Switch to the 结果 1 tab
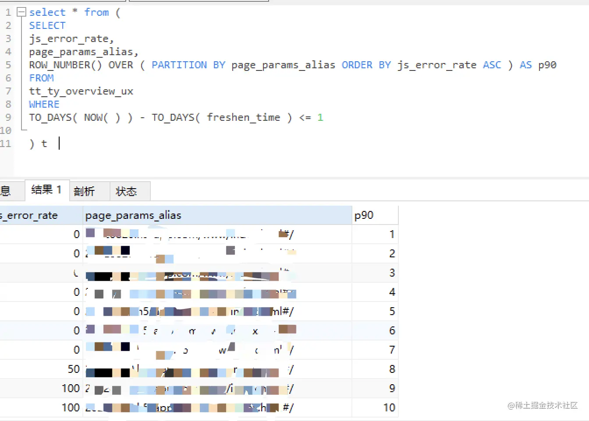 (x=47, y=190)
